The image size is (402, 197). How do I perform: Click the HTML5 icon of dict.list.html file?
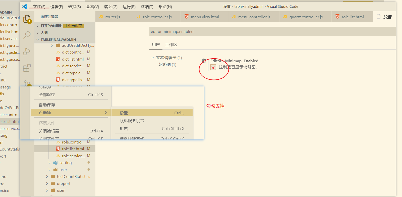58,59
